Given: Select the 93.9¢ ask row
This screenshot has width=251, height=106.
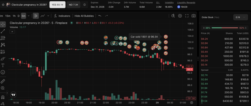Looking at the screenshot, I should [225, 43].
